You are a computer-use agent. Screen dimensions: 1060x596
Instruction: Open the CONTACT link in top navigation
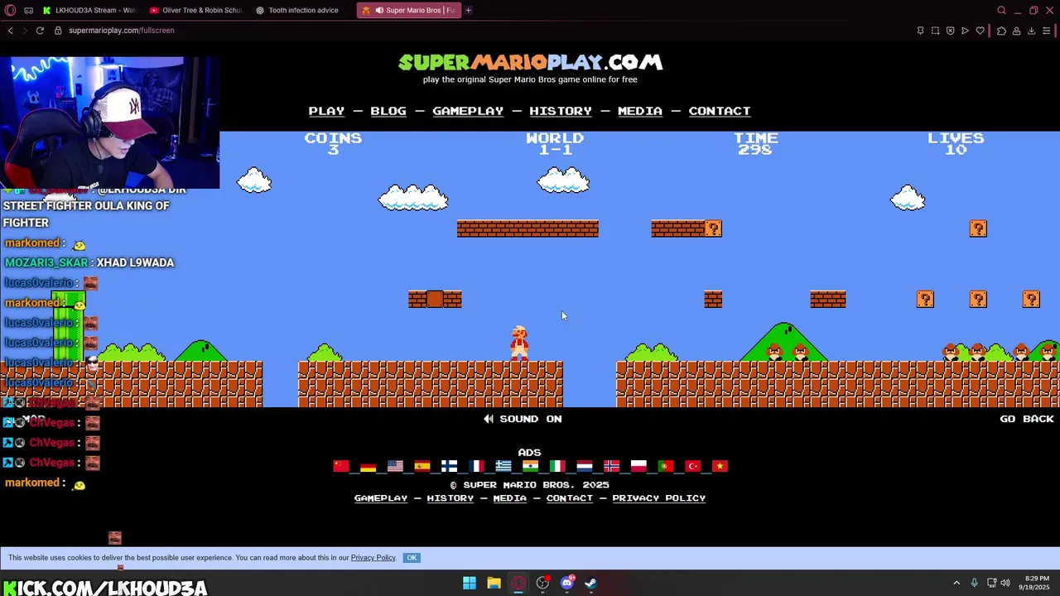pyautogui.click(x=720, y=111)
